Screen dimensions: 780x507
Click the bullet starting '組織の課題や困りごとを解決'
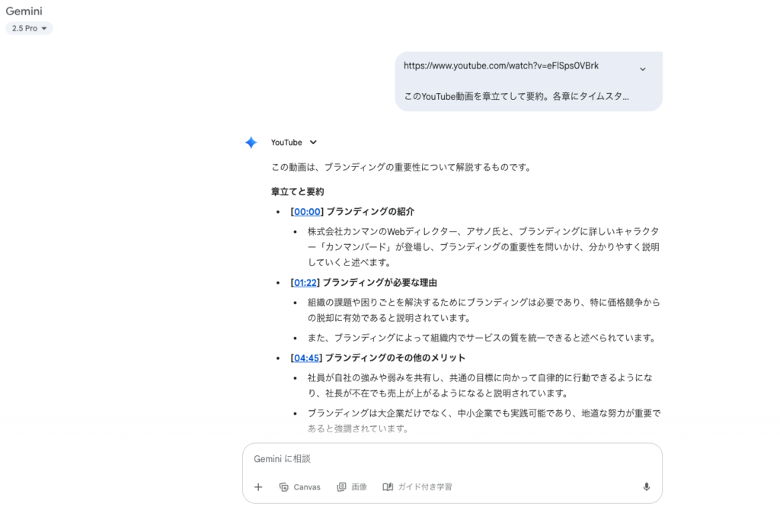coord(484,310)
